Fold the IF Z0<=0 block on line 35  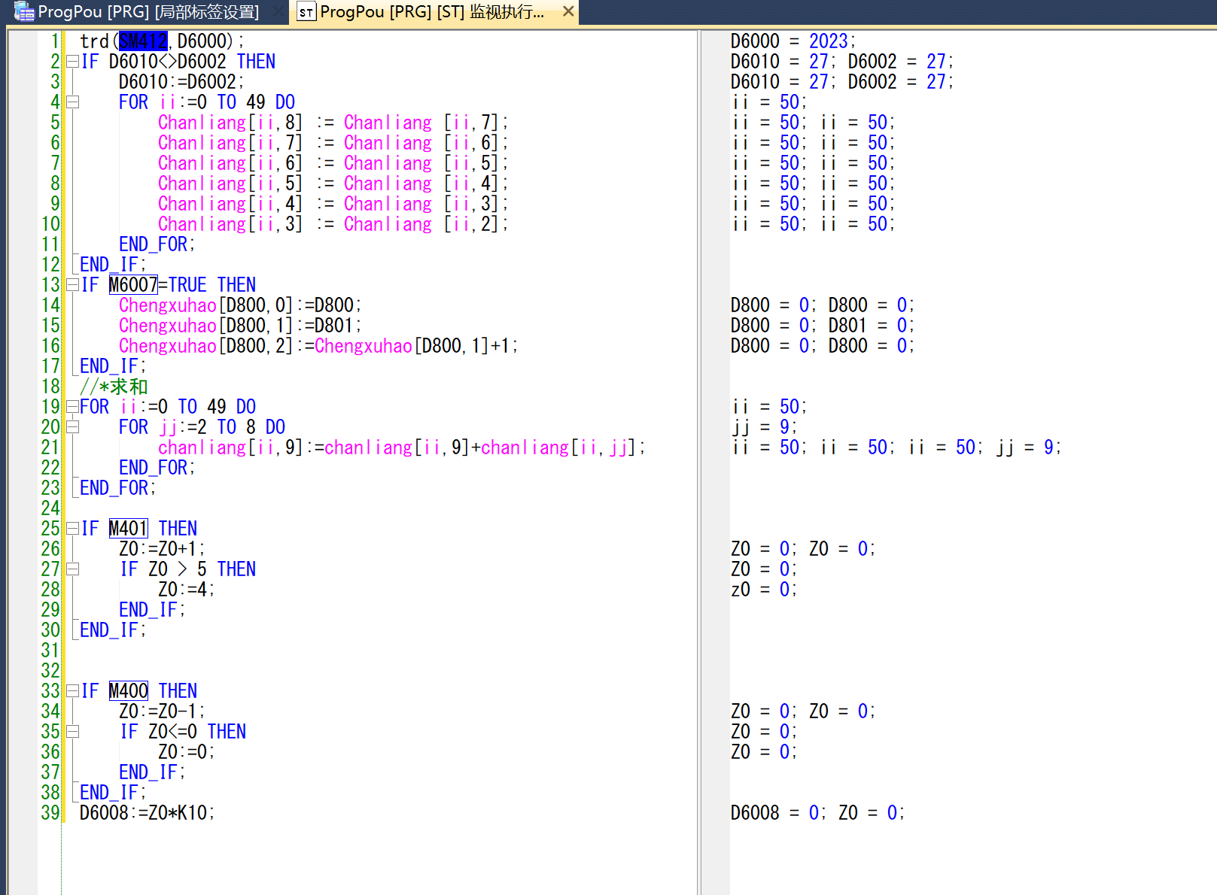72,732
